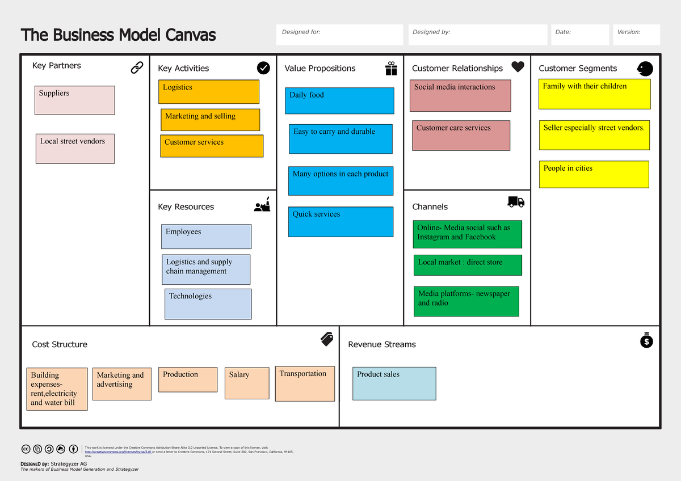Select the Building expenses note
Screen dimensions: 681x481
click(57, 389)
